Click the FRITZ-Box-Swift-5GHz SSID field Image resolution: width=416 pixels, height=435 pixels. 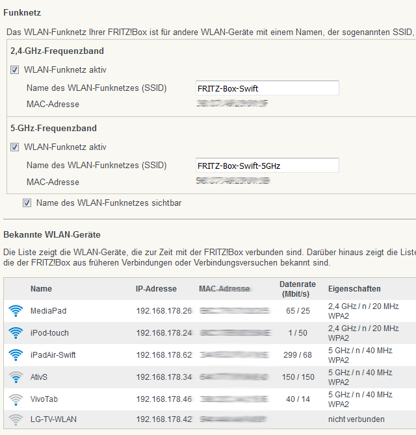coord(267,166)
